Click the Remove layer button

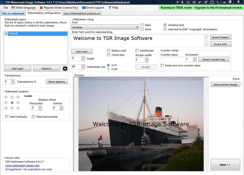click(47, 69)
